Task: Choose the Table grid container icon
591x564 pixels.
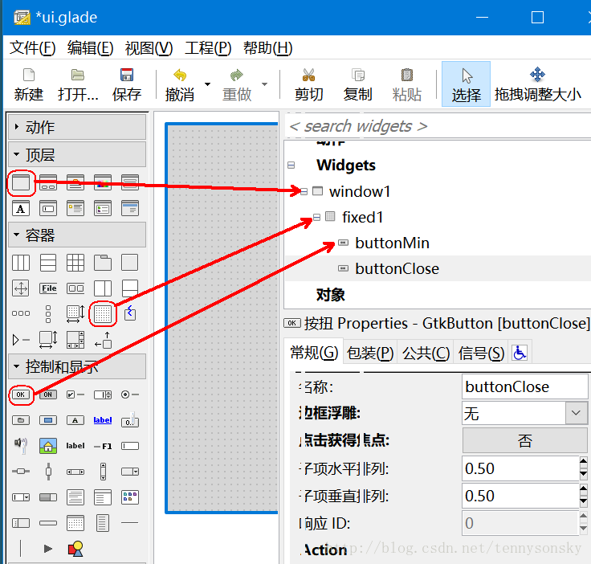Action: tap(75, 263)
